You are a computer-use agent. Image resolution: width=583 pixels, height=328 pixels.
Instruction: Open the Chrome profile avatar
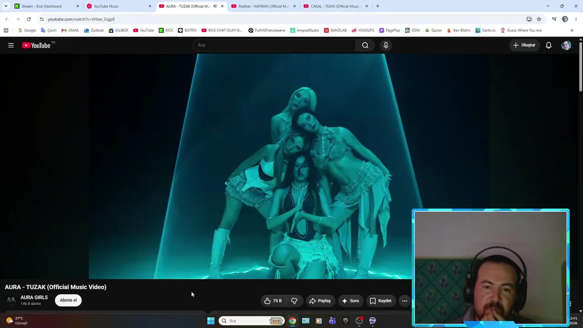(565, 19)
